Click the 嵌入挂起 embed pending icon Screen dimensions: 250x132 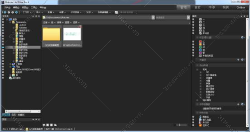(201, 120)
